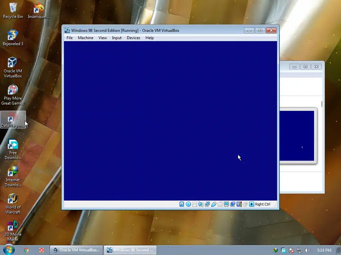Switch to Oracle VM VirtualBox taskbar button
The width and height of the screenshot is (341, 255).
pos(76,250)
